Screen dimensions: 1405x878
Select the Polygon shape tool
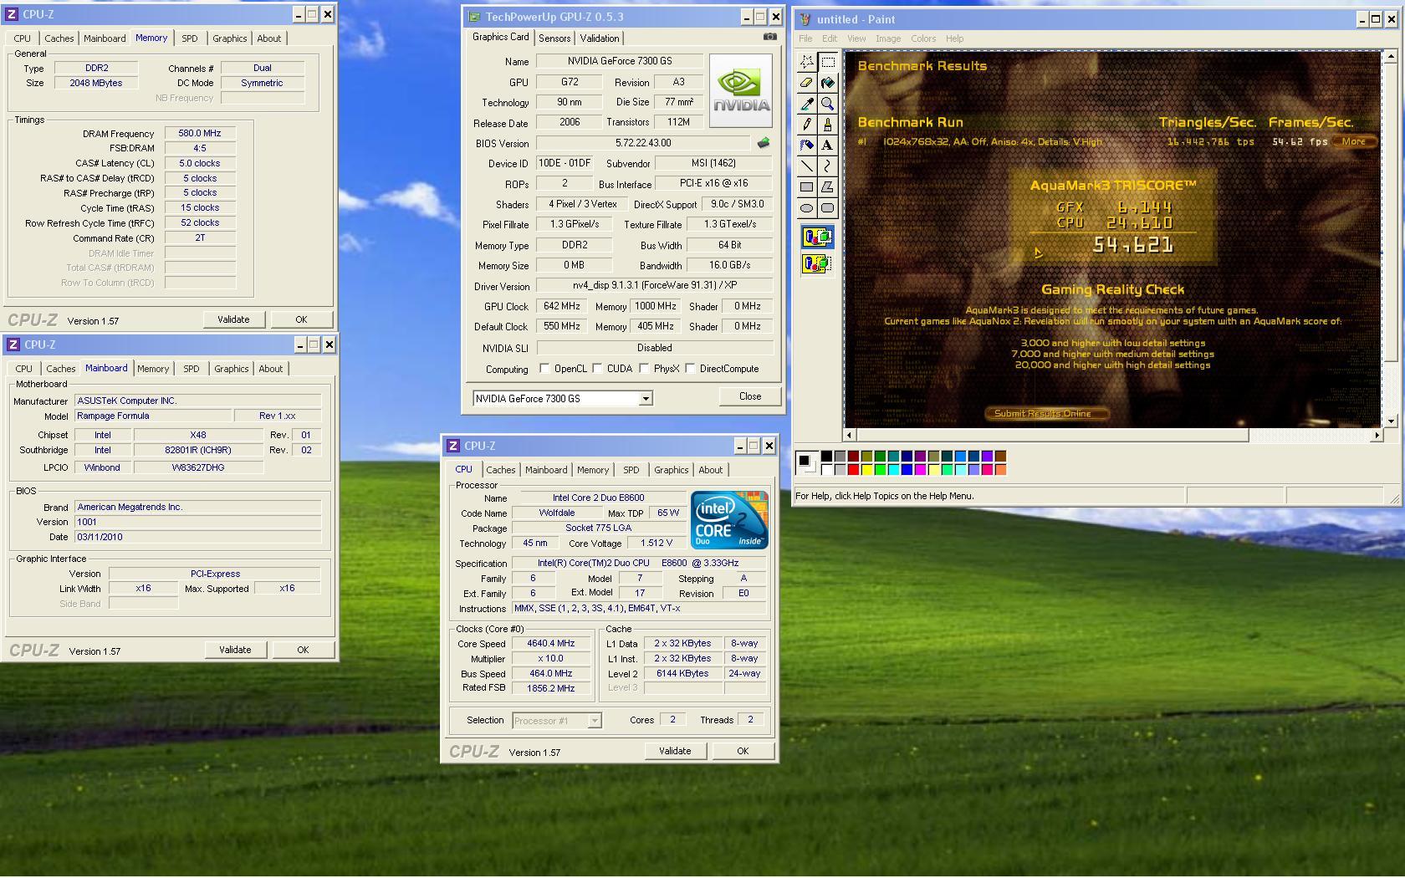(827, 187)
